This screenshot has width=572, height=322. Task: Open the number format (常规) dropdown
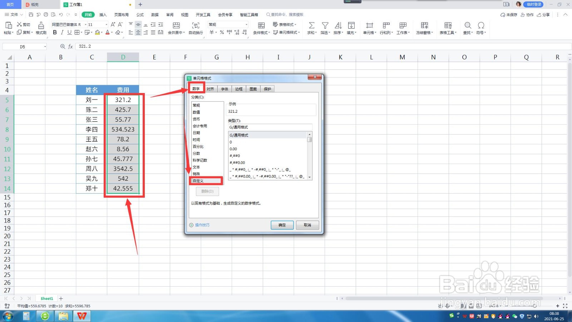coord(246,25)
